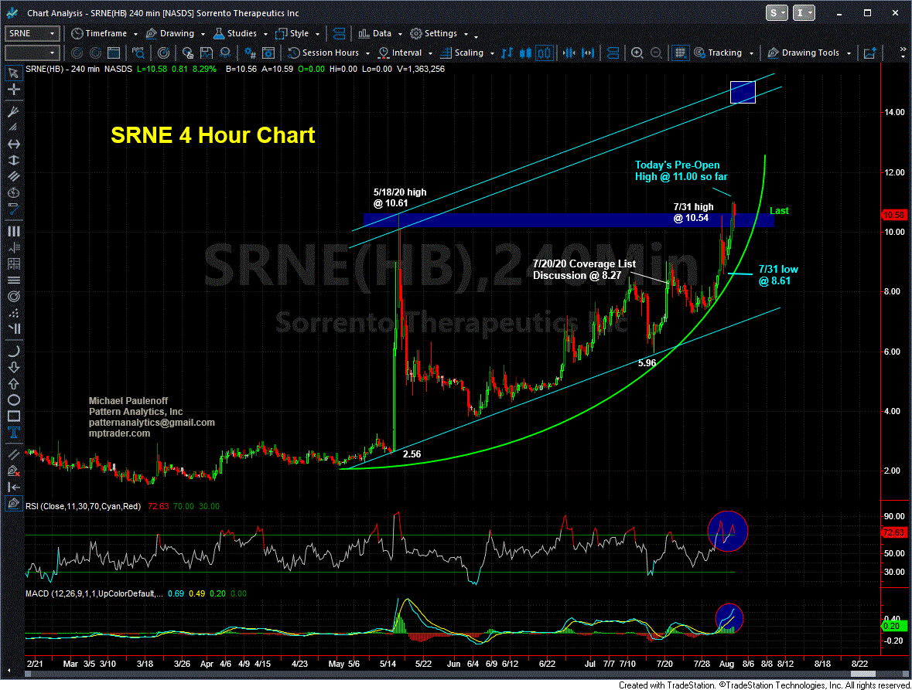Select the Arc drawing tool
The height and width of the screenshot is (690, 912).
pos(13,350)
